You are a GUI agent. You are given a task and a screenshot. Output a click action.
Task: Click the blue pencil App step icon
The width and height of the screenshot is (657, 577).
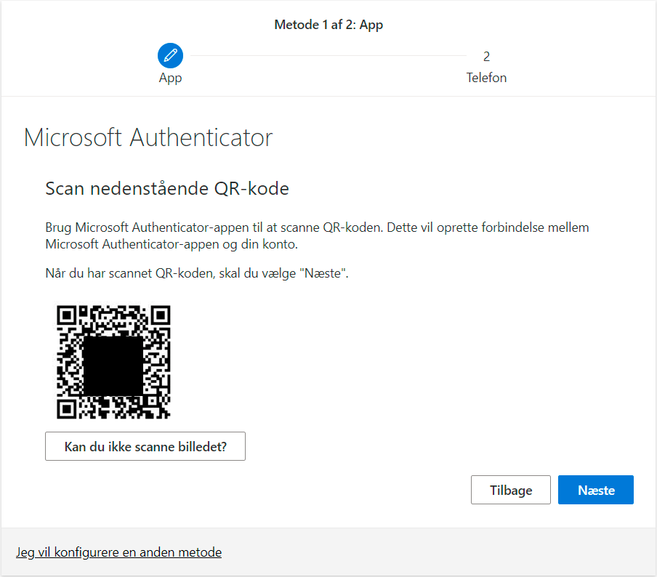[x=170, y=55]
